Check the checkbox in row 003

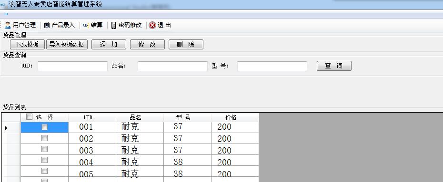tap(44, 149)
